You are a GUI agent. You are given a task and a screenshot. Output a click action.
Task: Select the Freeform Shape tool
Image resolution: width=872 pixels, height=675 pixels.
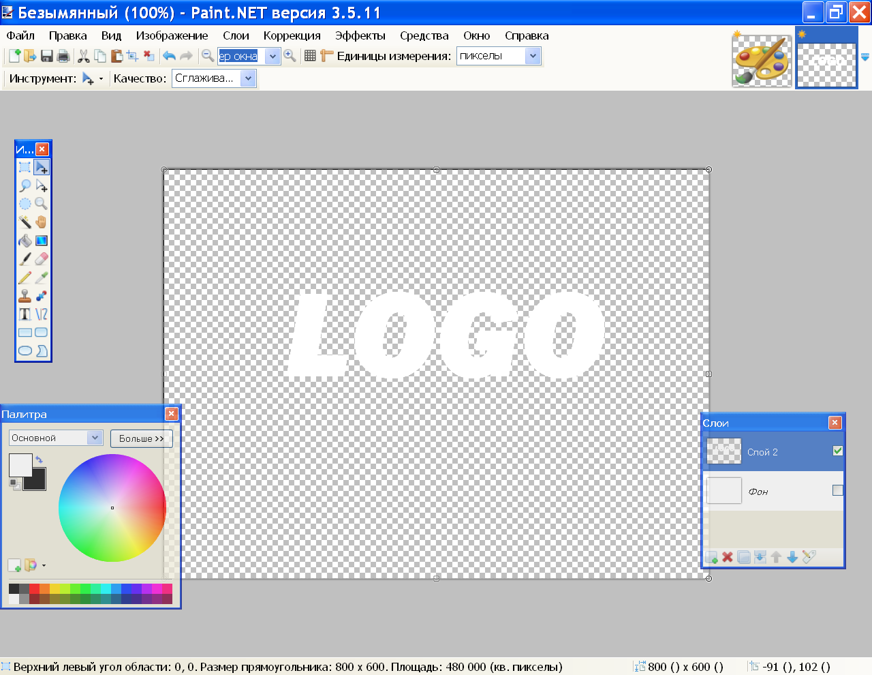tap(42, 351)
